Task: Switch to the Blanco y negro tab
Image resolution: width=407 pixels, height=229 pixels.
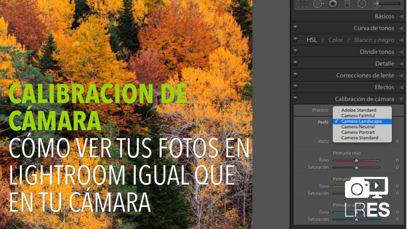Action: point(374,40)
